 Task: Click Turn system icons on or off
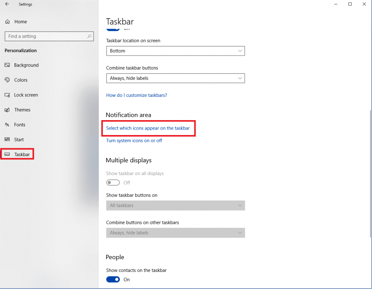[x=134, y=140]
